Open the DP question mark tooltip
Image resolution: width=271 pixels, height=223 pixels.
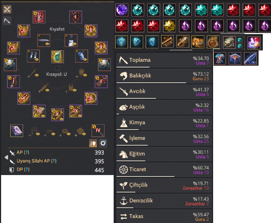click(x=27, y=169)
